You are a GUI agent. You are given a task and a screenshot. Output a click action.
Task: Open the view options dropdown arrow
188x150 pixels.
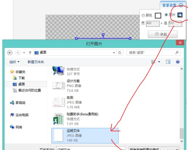[159, 62]
